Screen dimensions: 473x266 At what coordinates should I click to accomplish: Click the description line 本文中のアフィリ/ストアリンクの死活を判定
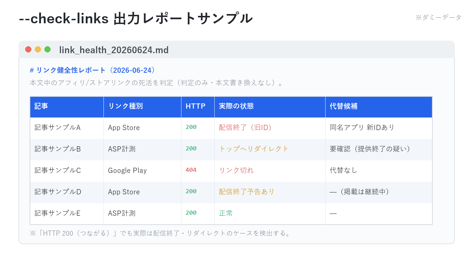tap(157, 83)
